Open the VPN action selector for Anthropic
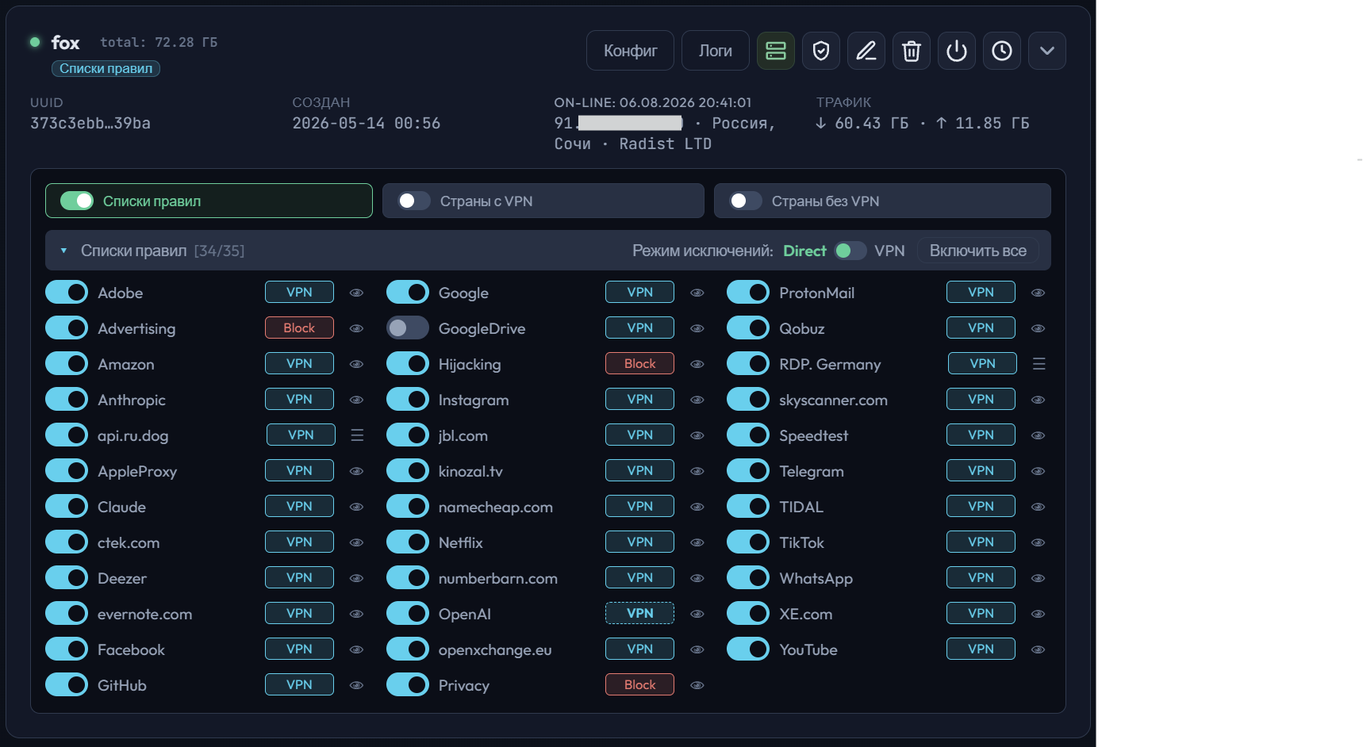Image resolution: width=1363 pixels, height=747 pixels. (299, 400)
